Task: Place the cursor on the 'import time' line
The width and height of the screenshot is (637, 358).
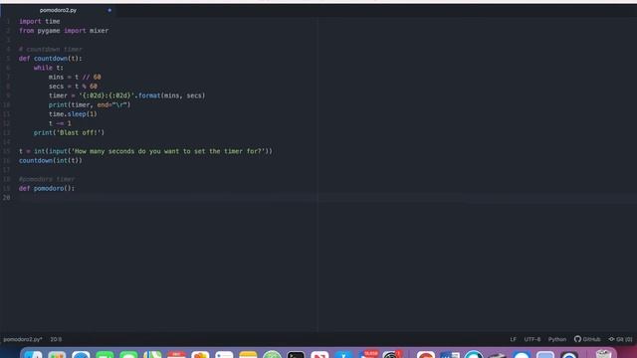Action: (40, 21)
